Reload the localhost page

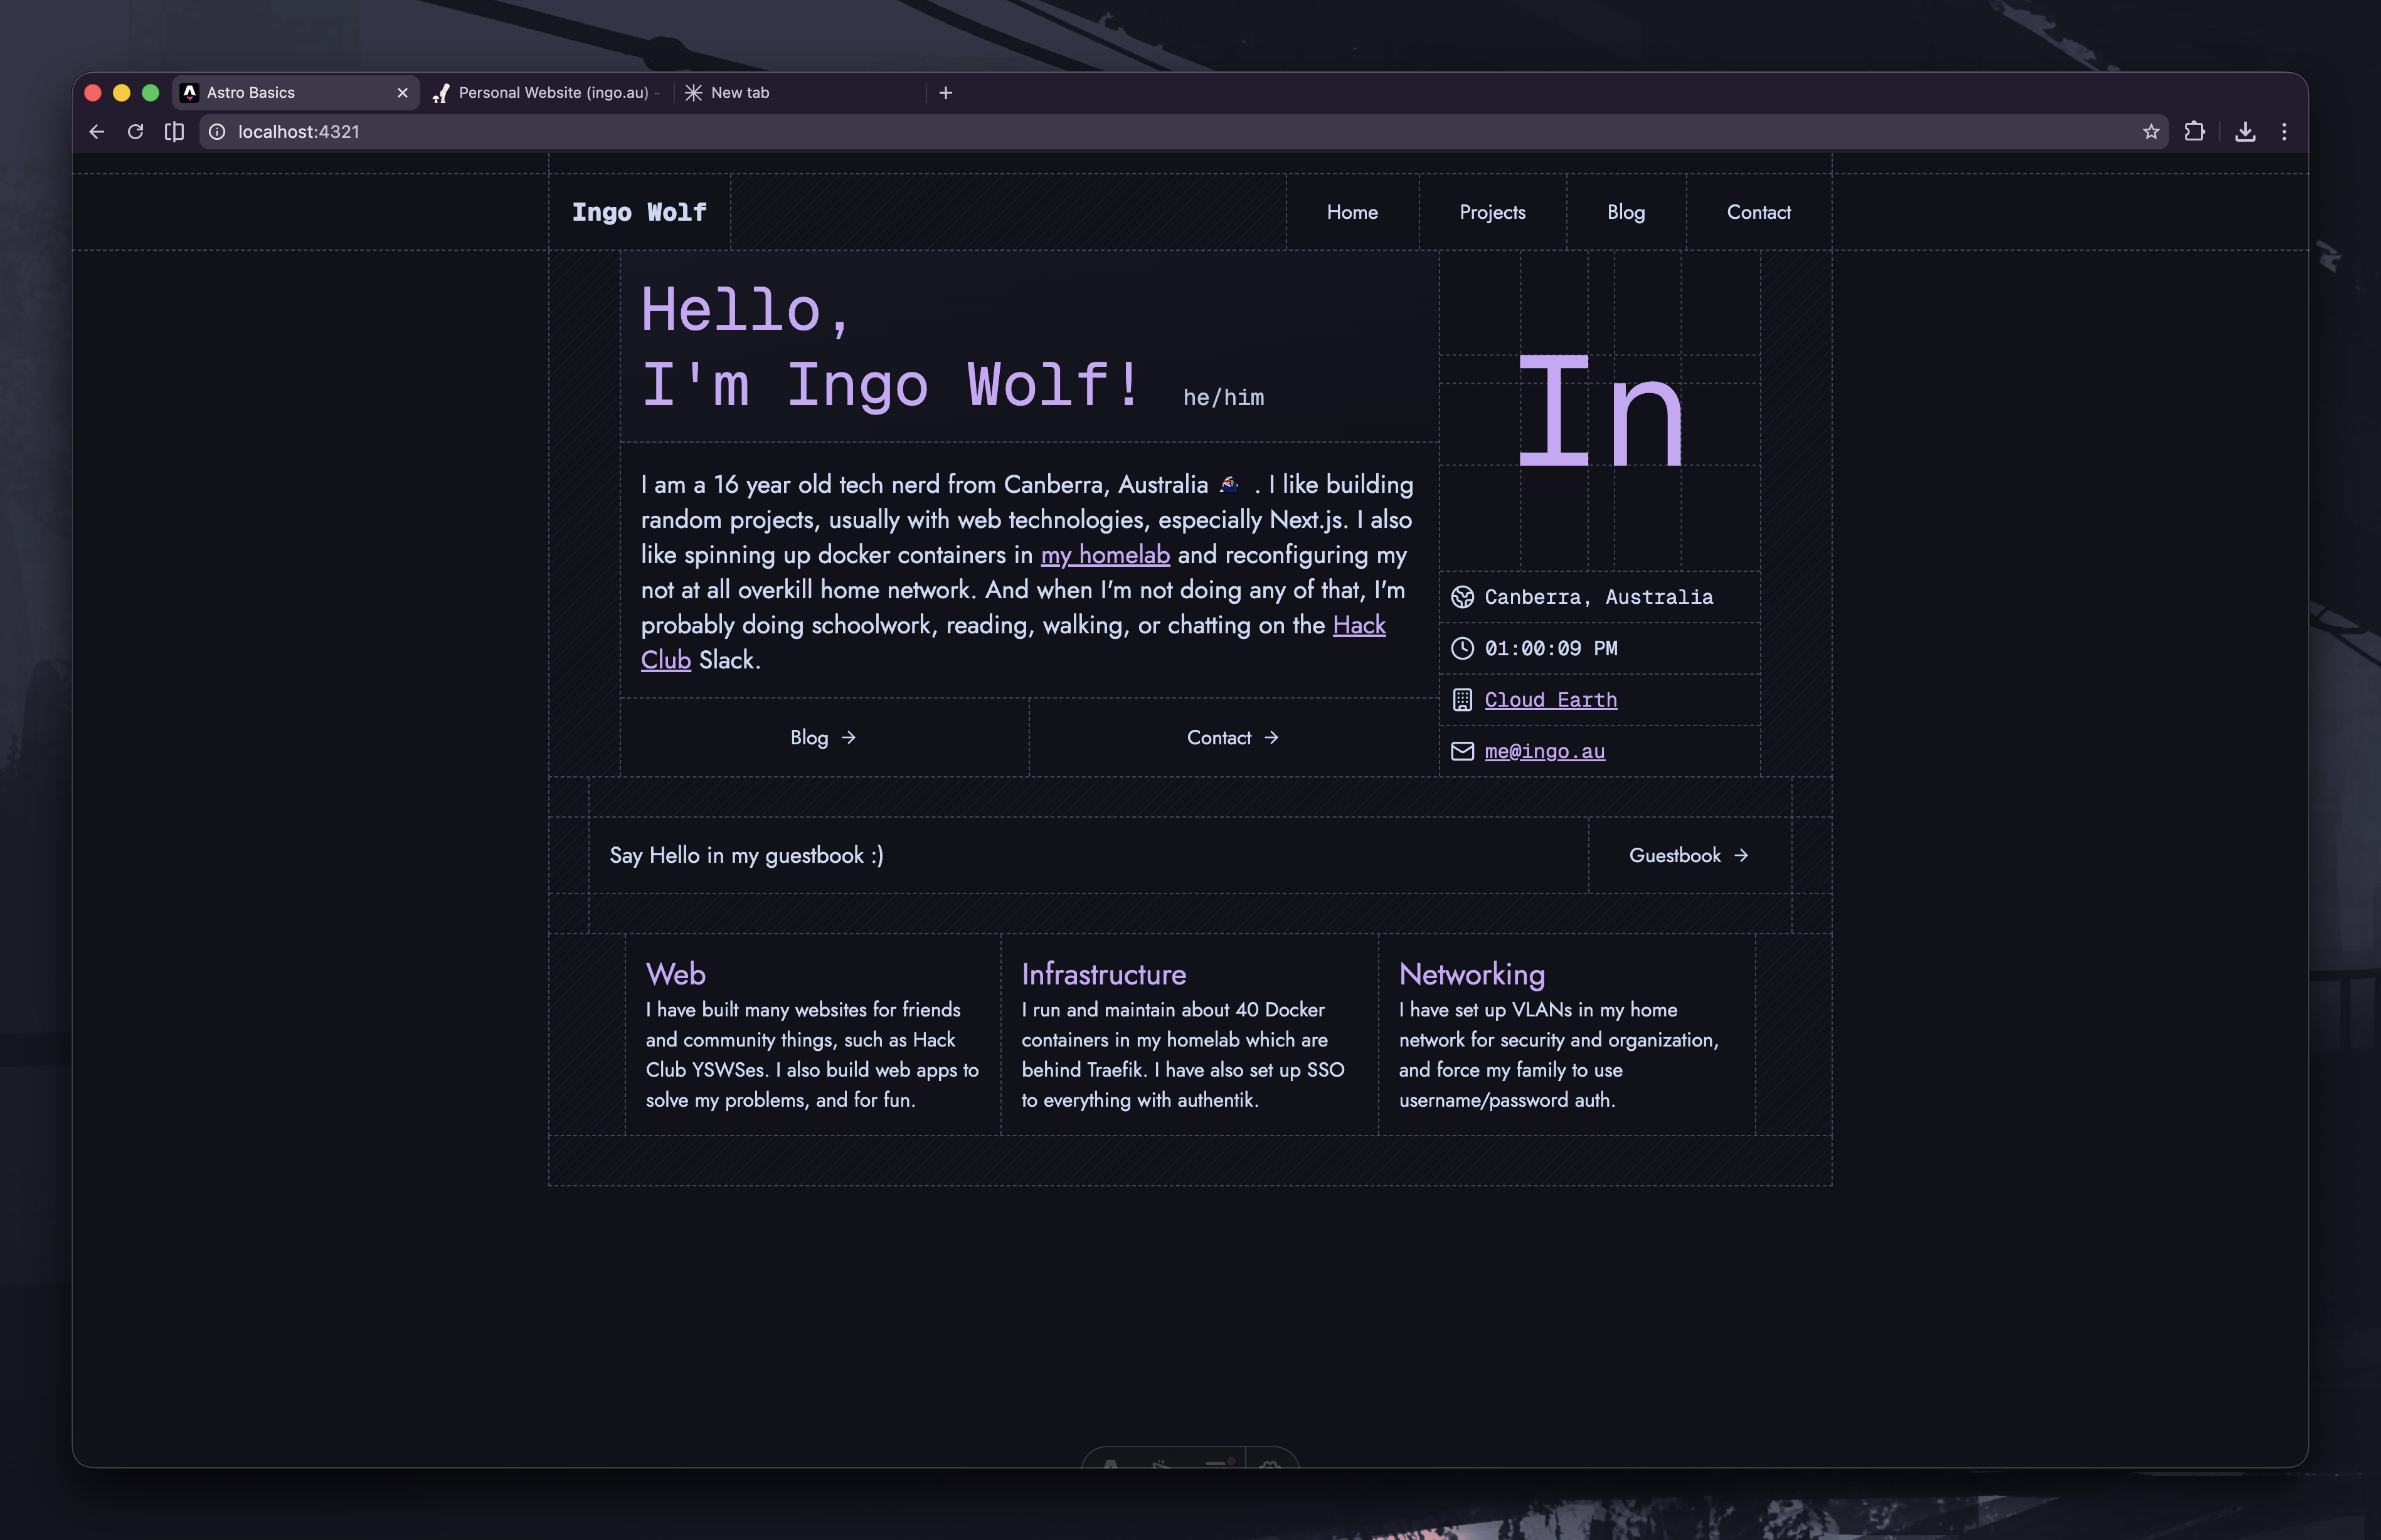click(x=135, y=132)
